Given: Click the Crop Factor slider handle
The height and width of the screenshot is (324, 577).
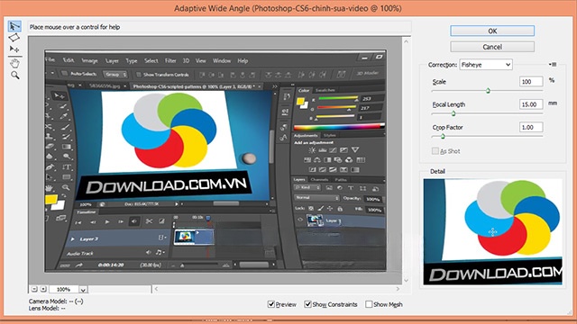Looking at the screenshot, I should [x=443, y=136].
